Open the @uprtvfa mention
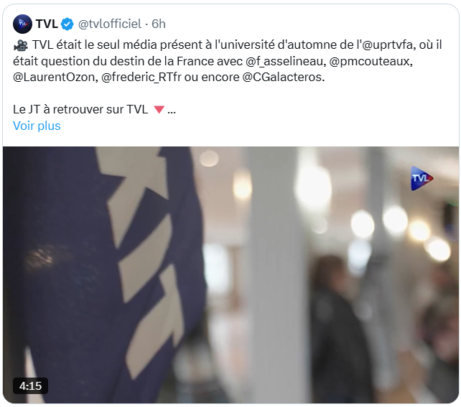Screen dimensions: 461x407 coord(388,45)
